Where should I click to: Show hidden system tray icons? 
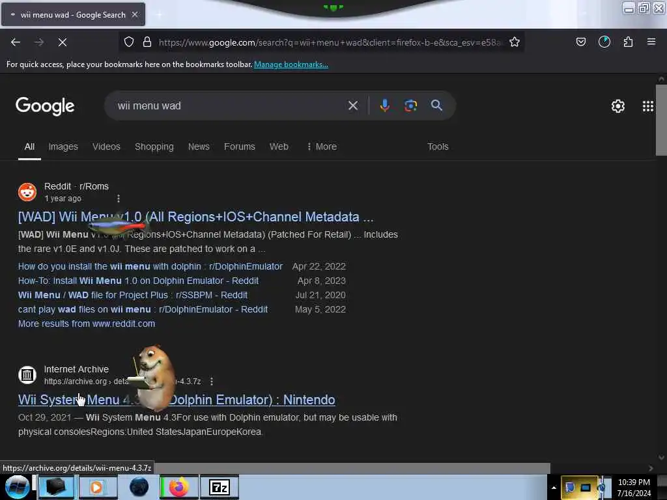554,488
